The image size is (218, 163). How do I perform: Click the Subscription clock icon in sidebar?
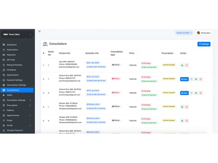tap(4, 50)
